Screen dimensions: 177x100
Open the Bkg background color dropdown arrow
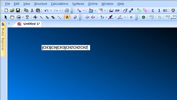click(96, 11)
